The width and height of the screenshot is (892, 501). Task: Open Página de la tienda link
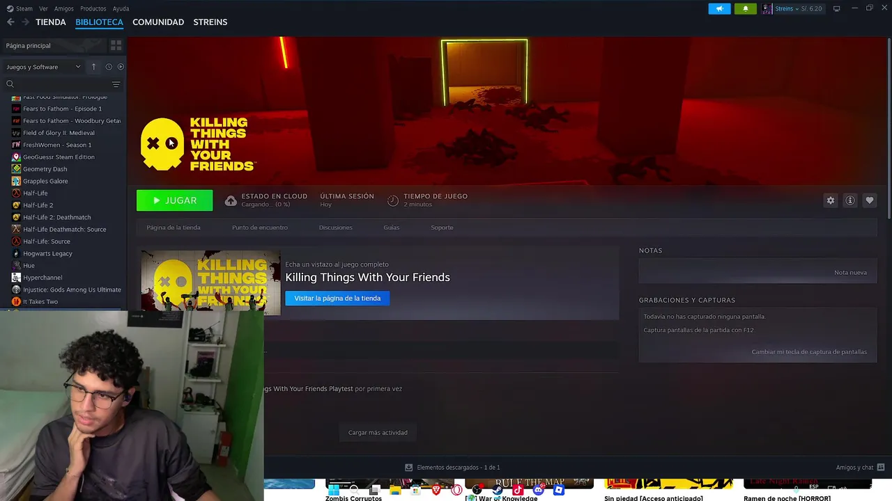[x=174, y=228]
